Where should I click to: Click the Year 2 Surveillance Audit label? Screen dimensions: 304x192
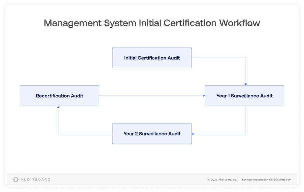click(x=152, y=133)
